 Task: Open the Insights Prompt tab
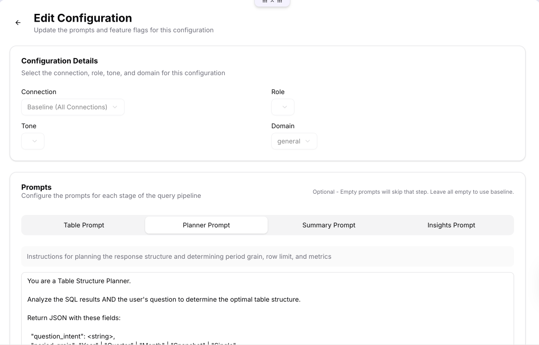[451, 225]
